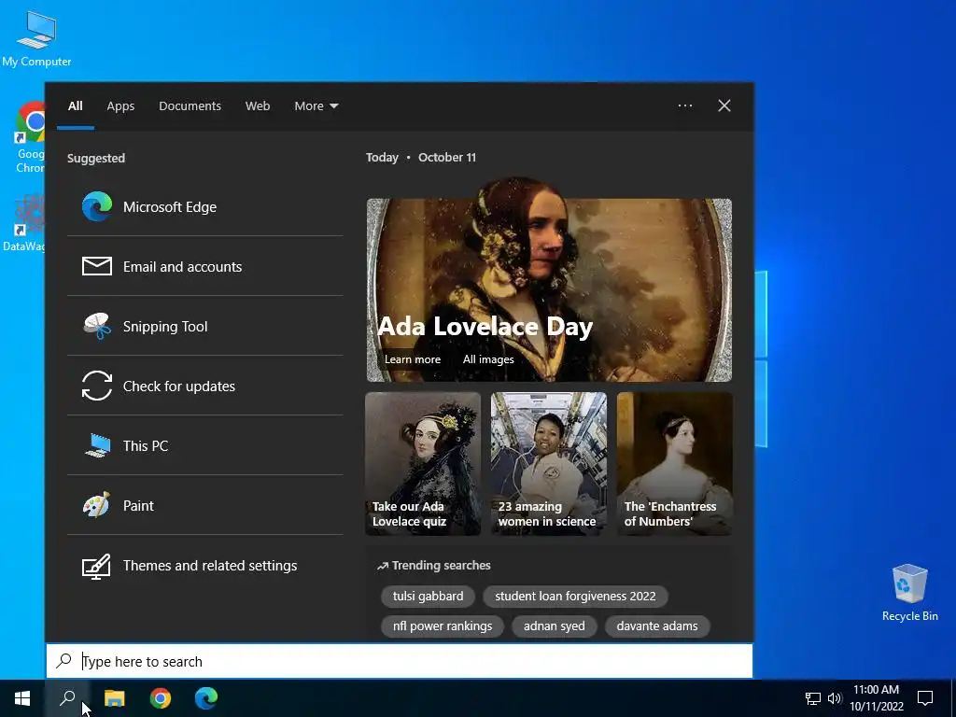Open the search panel options ellipsis
The width and height of the screenshot is (956, 717).
685,105
